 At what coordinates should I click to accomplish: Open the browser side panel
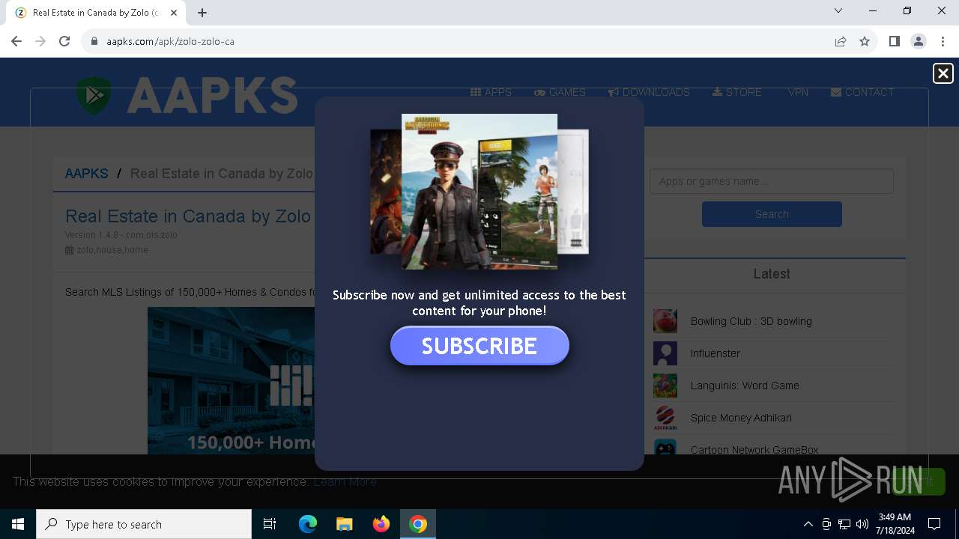(x=894, y=41)
